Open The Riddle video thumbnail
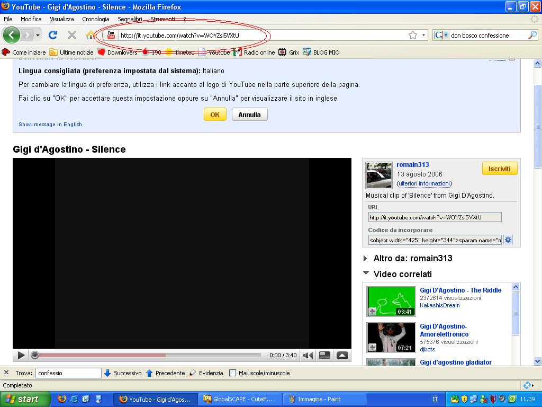The width and height of the screenshot is (542, 407). tap(391, 302)
